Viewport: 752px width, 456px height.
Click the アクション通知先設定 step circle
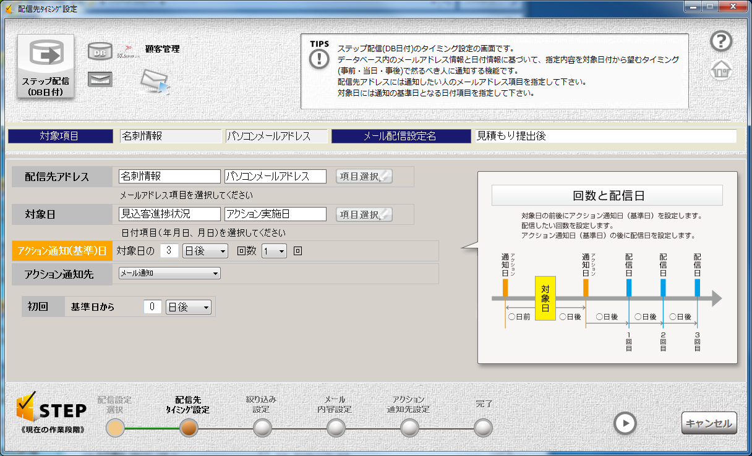tap(409, 428)
